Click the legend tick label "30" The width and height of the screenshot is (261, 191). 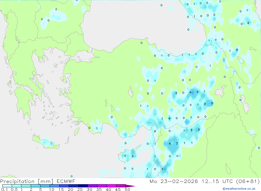(x=90, y=189)
